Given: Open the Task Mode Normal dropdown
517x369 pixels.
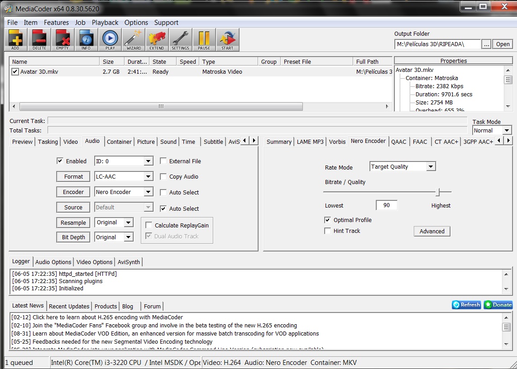Looking at the screenshot, I should tap(507, 131).
